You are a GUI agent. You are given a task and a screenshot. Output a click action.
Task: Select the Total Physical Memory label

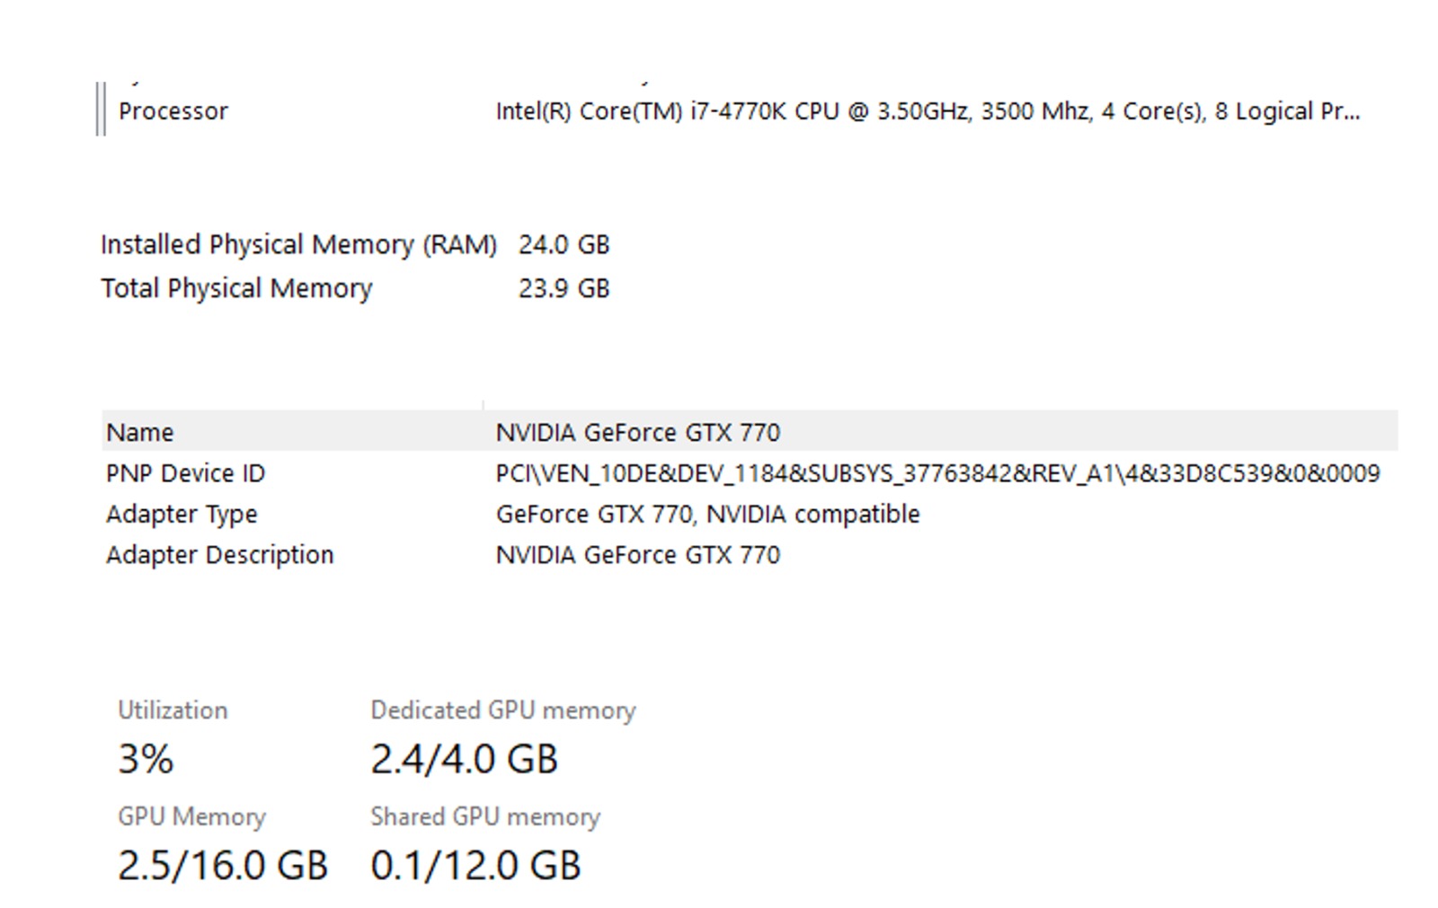click(236, 288)
